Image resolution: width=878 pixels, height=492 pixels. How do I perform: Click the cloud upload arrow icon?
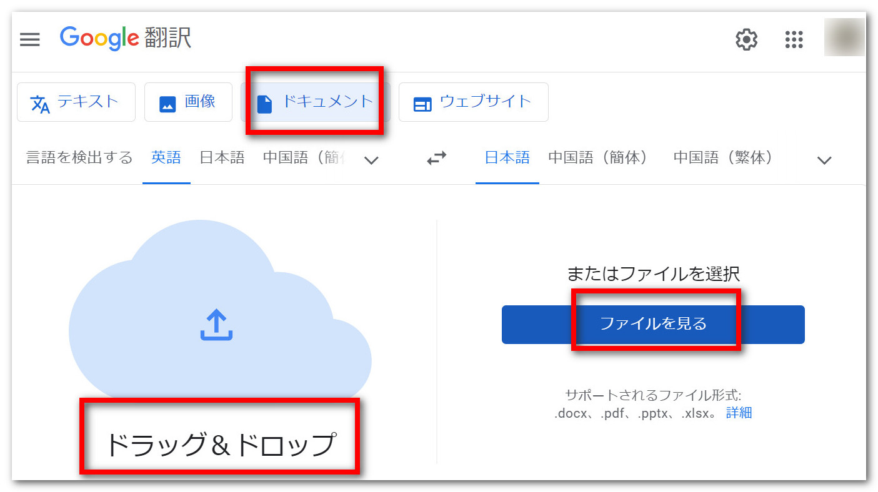point(216,326)
